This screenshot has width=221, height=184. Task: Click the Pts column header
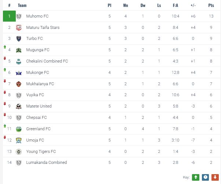click(x=211, y=5)
